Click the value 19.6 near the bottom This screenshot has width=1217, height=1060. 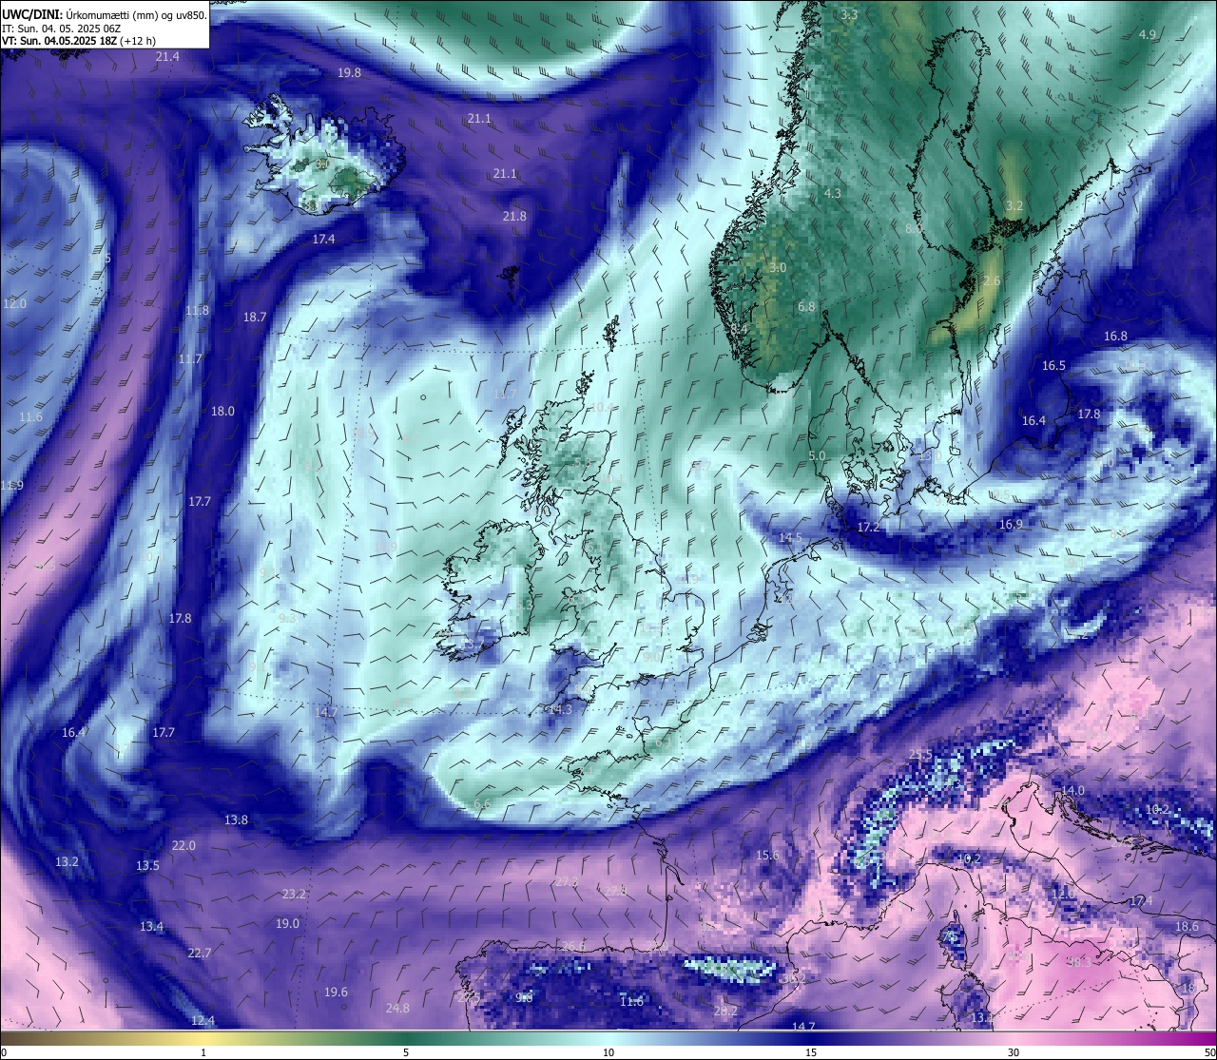pos(336,993)
